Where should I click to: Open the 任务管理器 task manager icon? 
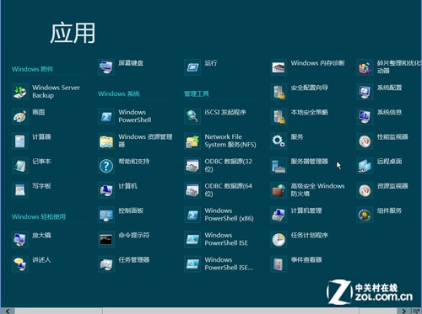tap(106, 264)
